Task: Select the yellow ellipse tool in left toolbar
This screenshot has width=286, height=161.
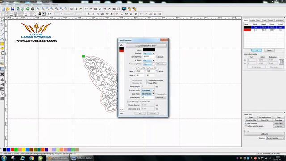Action: 2,48
